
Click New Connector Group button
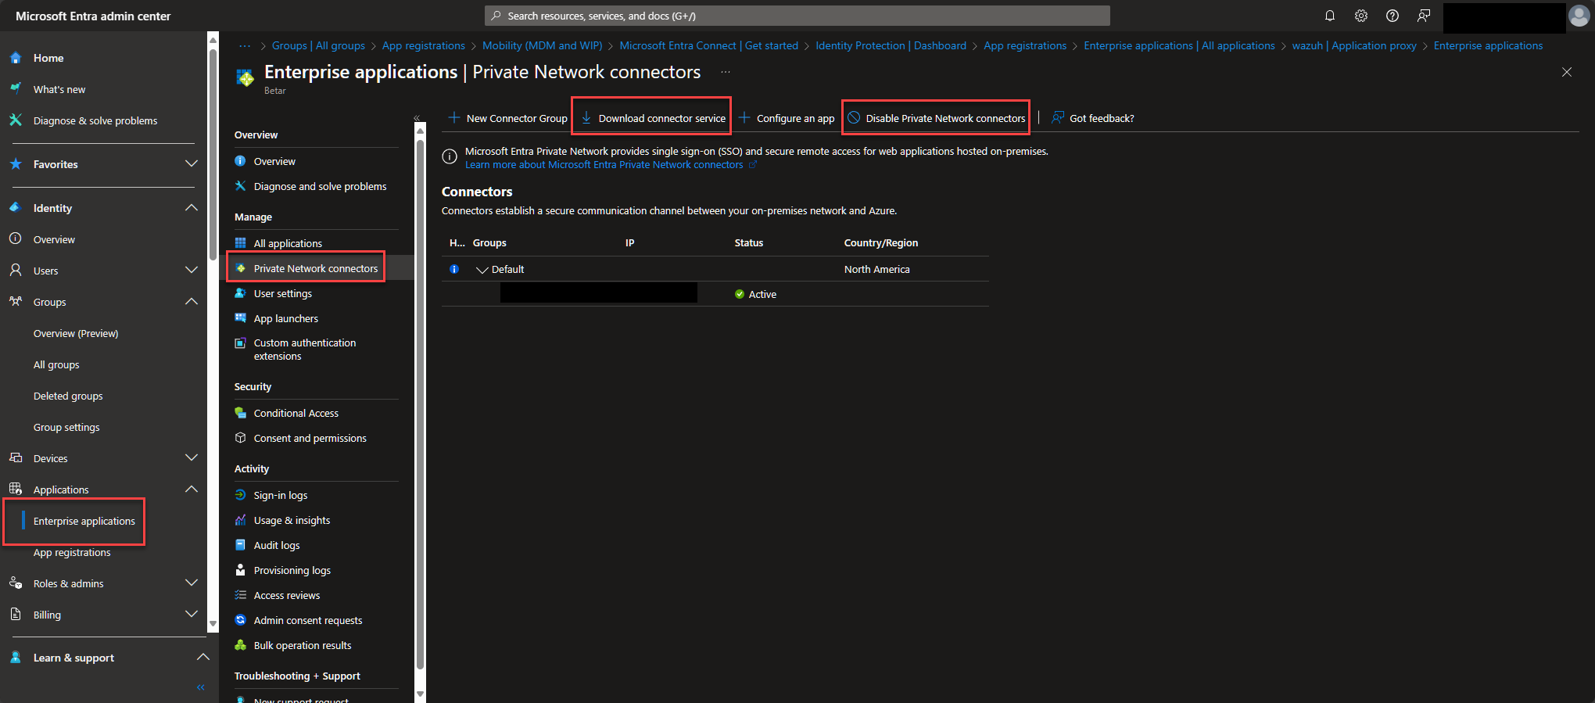(x=507, y=118)
